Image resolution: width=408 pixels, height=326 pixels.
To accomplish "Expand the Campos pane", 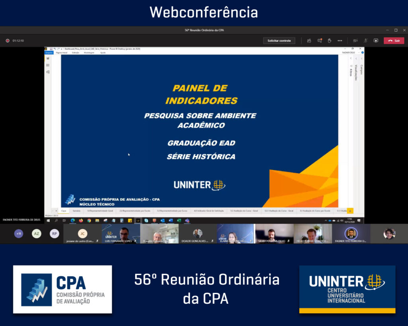I will click(x=361, y=59).
